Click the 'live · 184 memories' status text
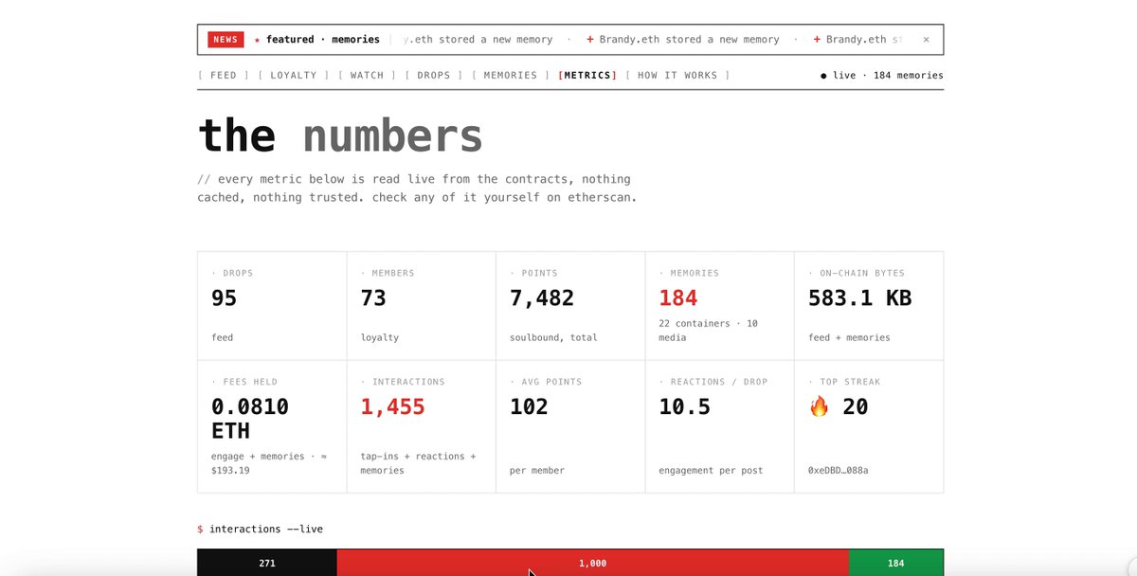The width and height of the screenshot is (1137, 576). point(888,75)
